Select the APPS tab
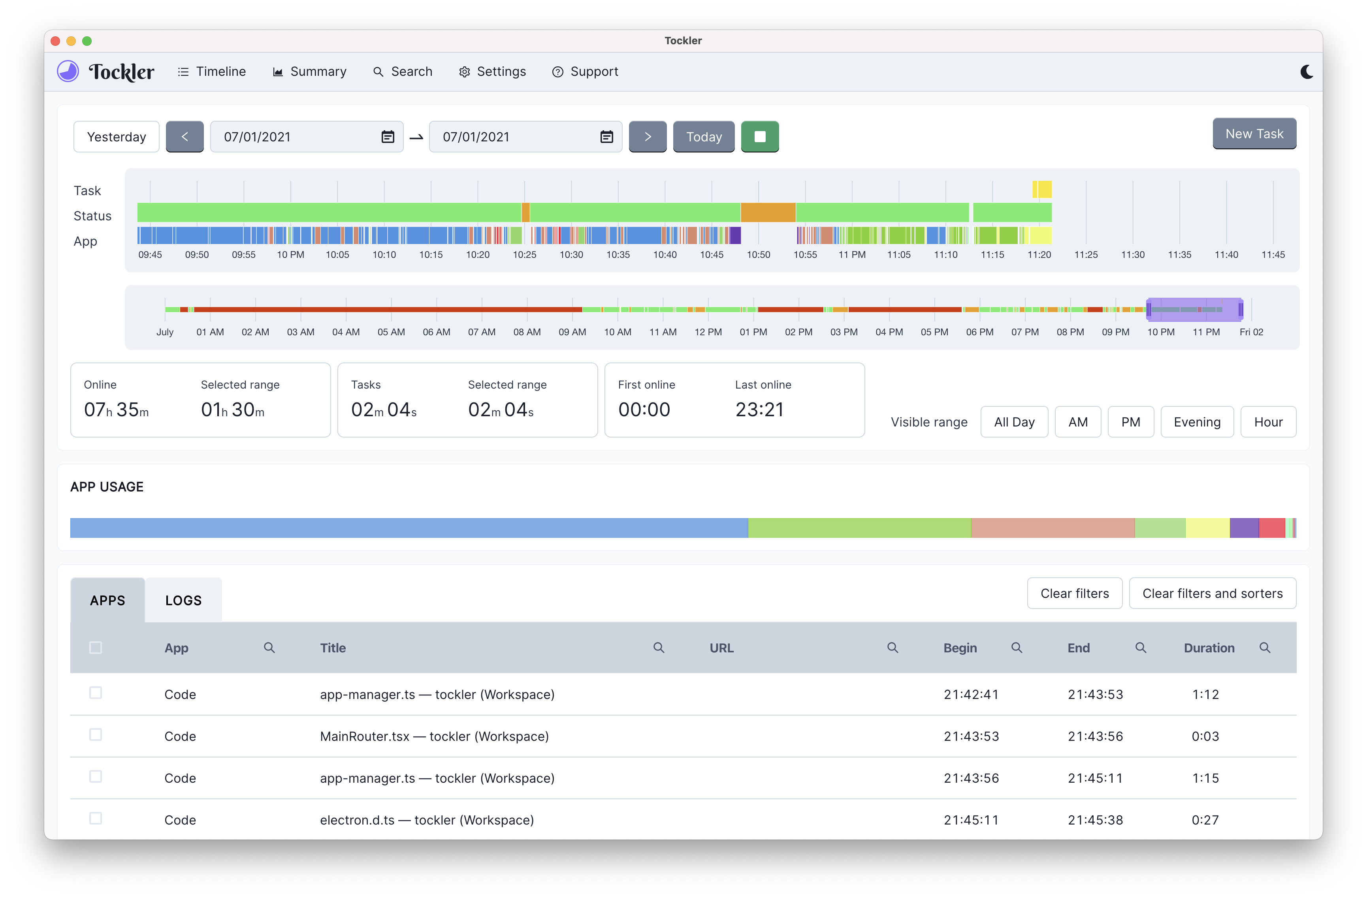Screen dimensions: 1367x898 tap(106, 599)
